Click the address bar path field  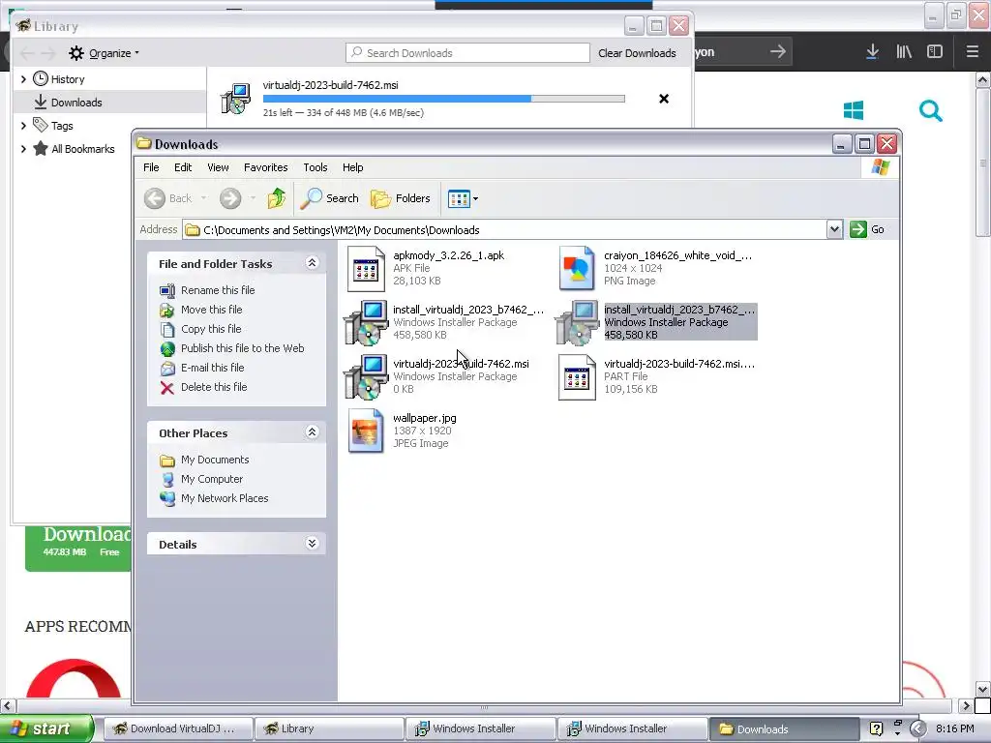[x=504, y=230]
